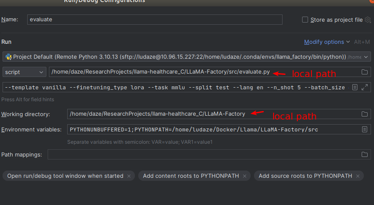Remove Add content roots to PYTHONPATH option

click(x=245, y=176)
